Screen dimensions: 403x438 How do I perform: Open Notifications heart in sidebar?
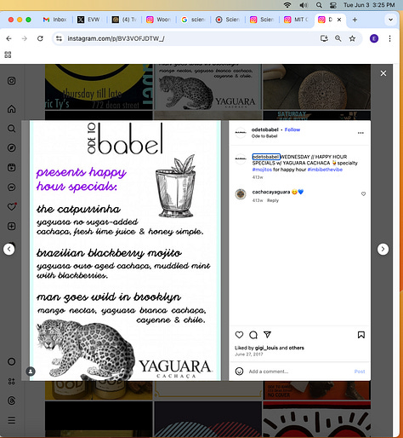click(x=12, y=206)
